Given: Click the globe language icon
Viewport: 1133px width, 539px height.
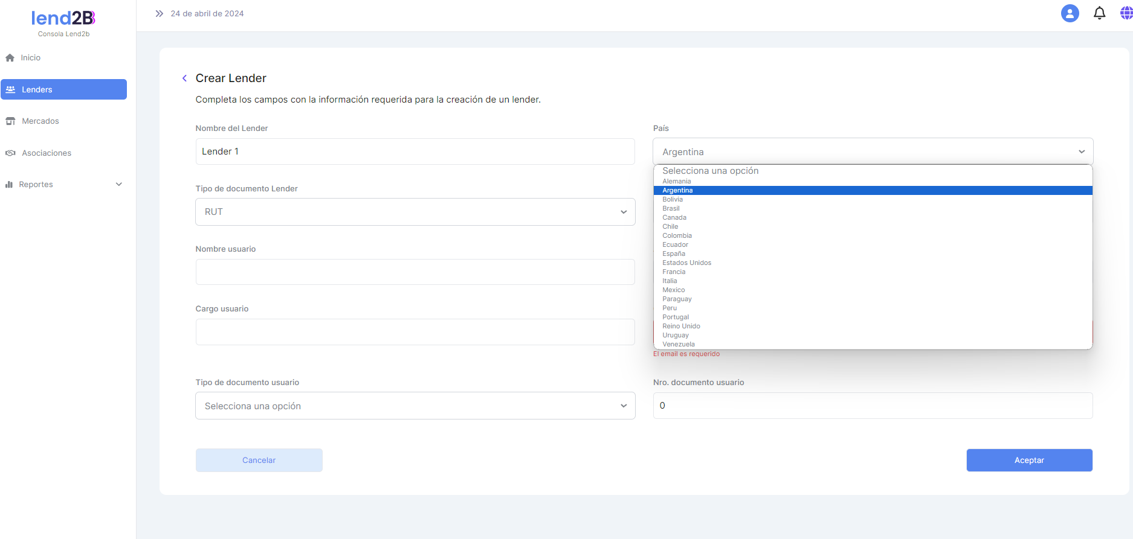Looking at the screenshot, I should [1126, 13].
